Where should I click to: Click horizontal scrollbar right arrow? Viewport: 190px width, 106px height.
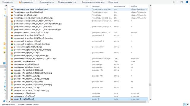[148, 102]
